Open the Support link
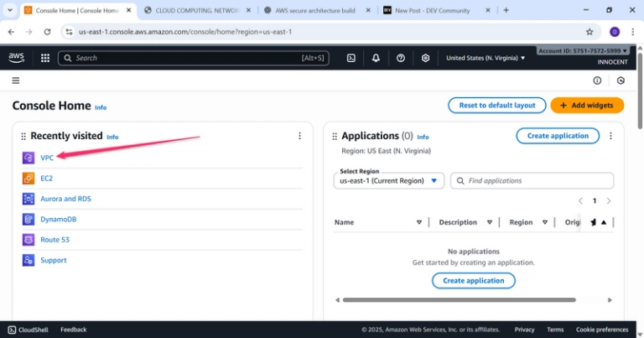 (54, 260)
